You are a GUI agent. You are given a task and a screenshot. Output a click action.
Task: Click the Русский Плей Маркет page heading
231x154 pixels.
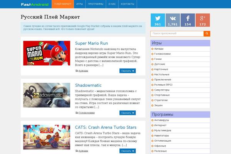[50, 17]
